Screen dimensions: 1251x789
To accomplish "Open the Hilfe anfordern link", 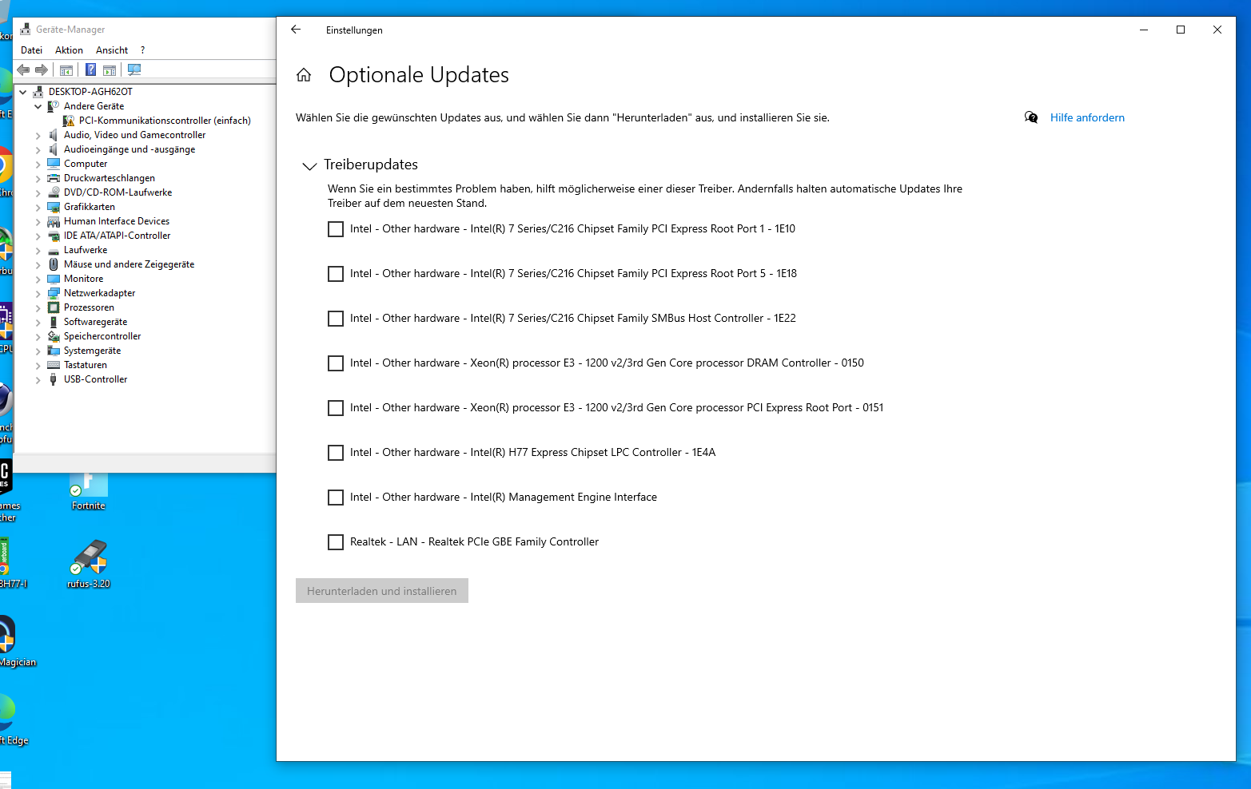I will click(1087, 117).
